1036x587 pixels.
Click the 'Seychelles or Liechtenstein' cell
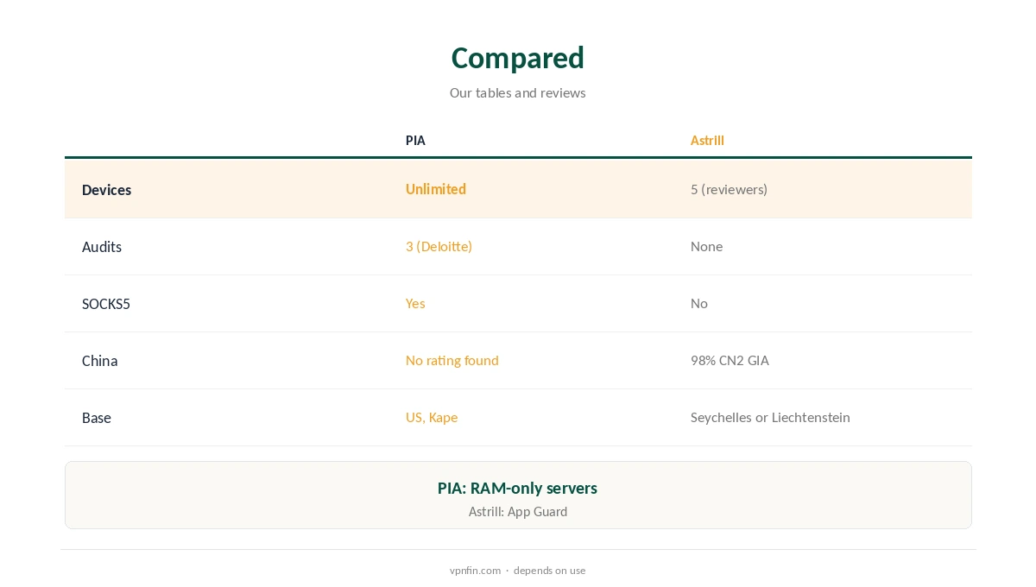click(x=770, y=418)
